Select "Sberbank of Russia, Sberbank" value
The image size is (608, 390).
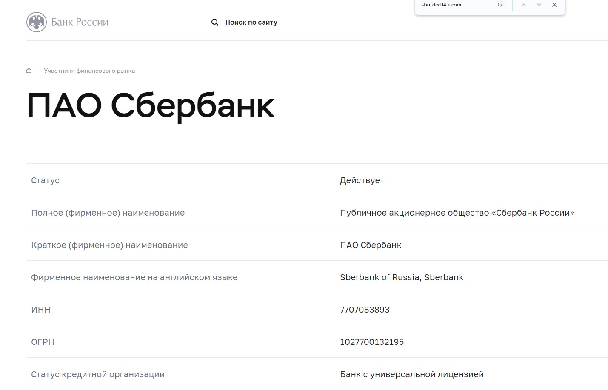point(401,277)
